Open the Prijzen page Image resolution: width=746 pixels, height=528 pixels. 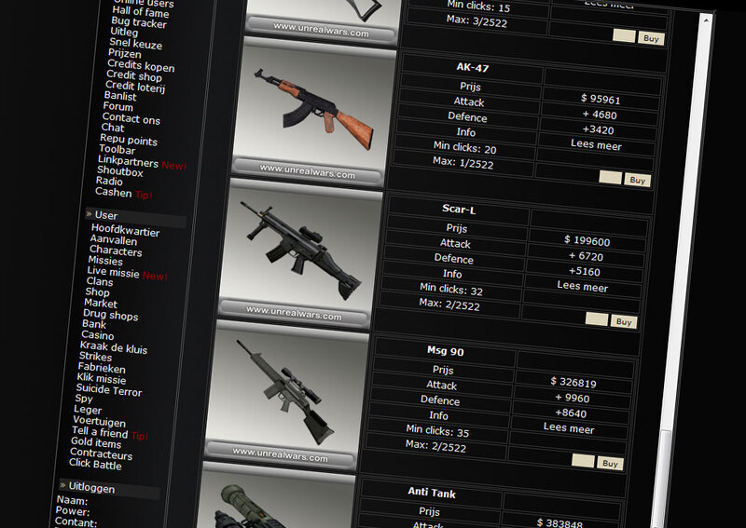[x=124, y=54]
